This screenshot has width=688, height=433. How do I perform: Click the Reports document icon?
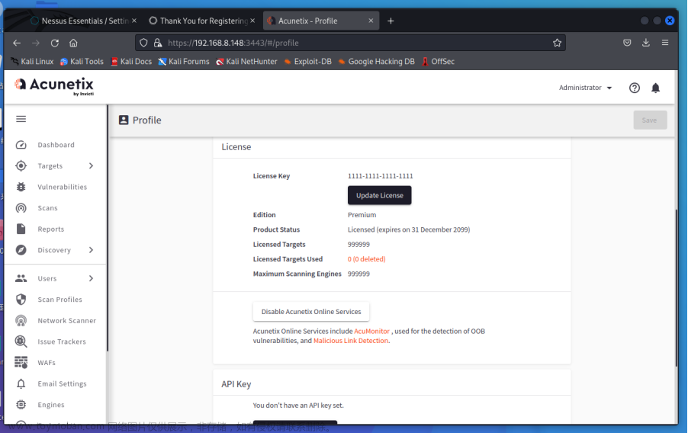coord(21,229)
